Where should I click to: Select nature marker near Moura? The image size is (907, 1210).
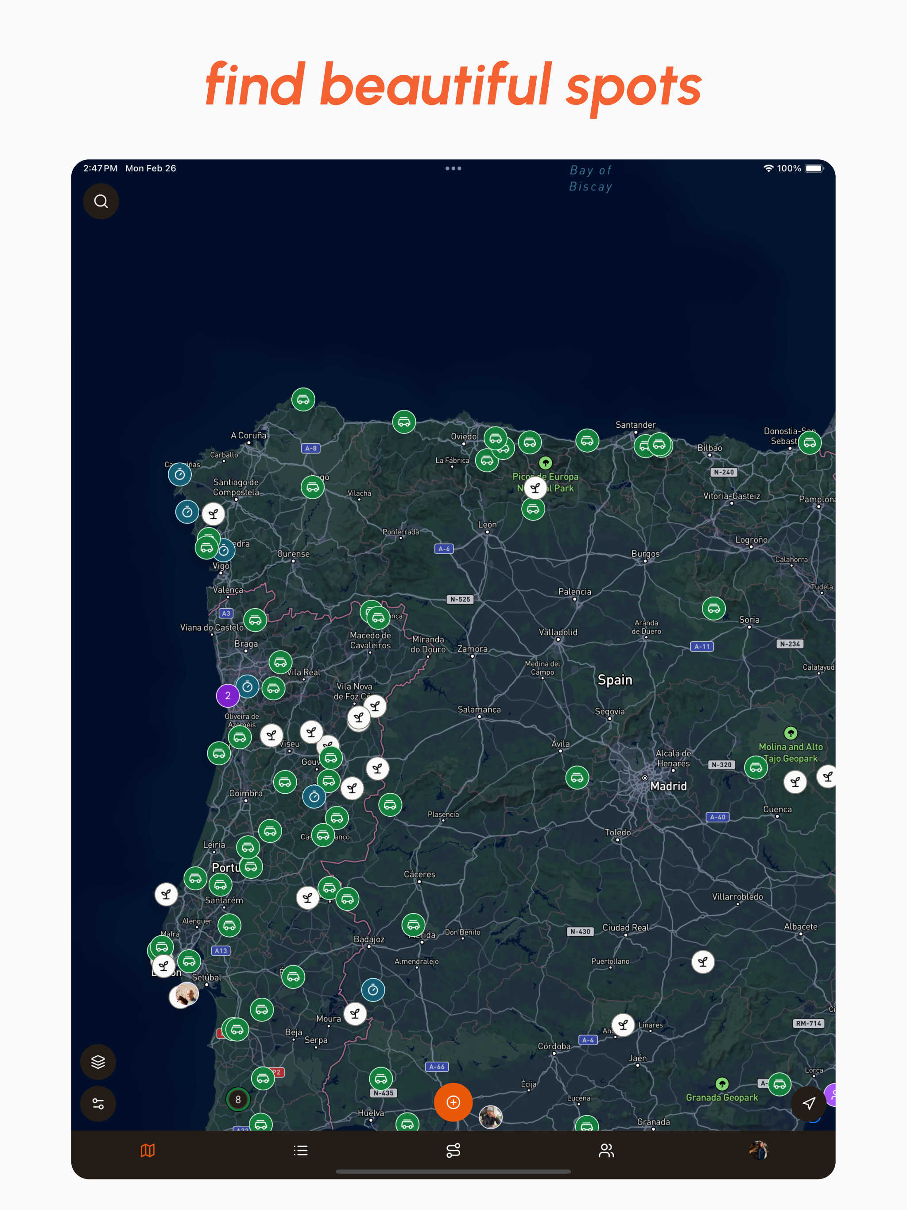(355, 1014)
